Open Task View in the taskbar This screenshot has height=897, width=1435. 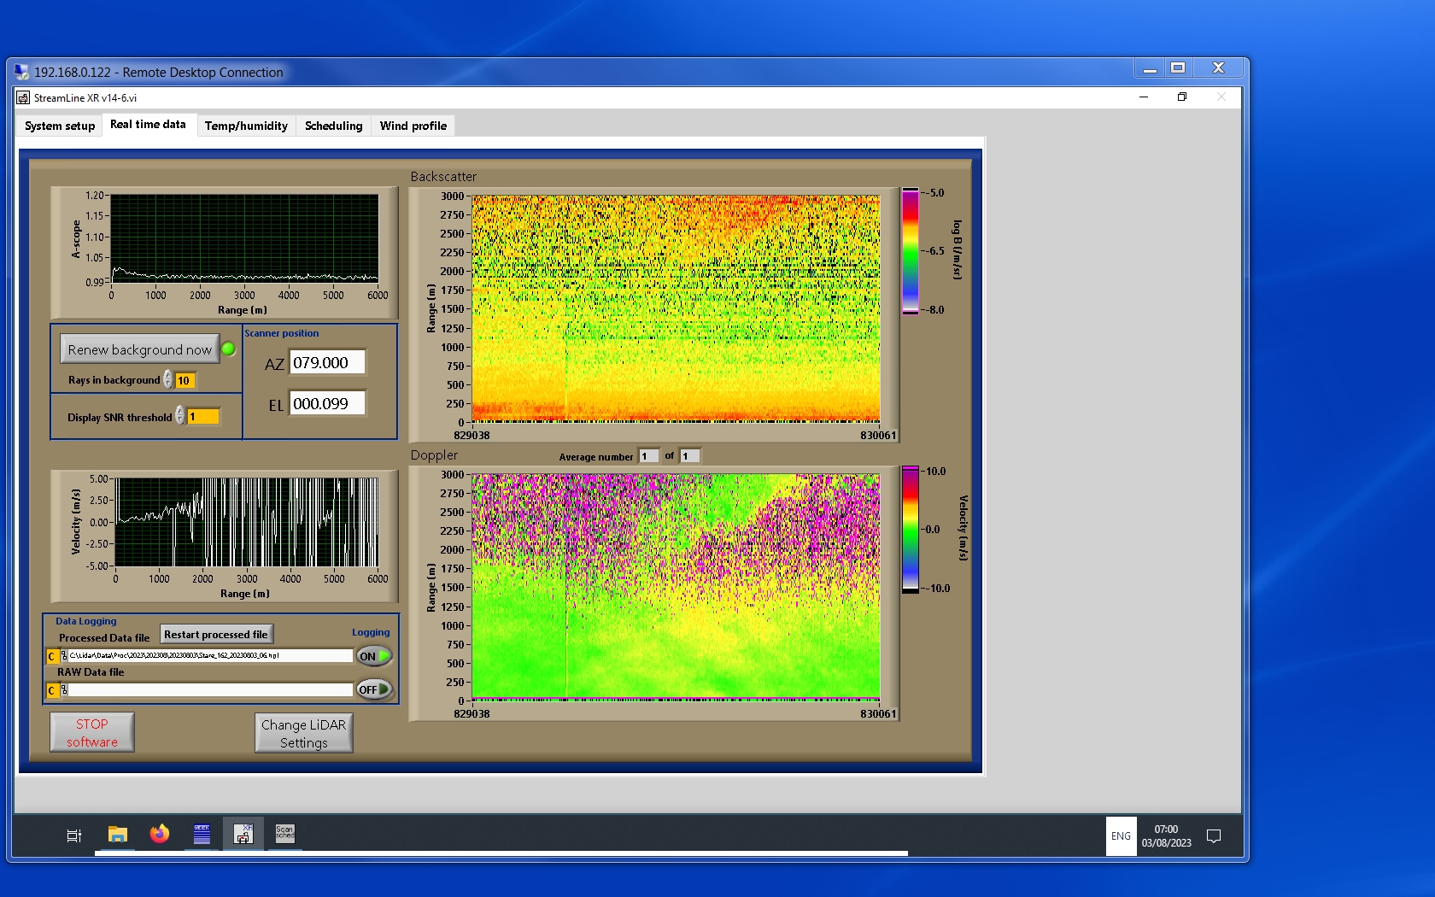74,835
